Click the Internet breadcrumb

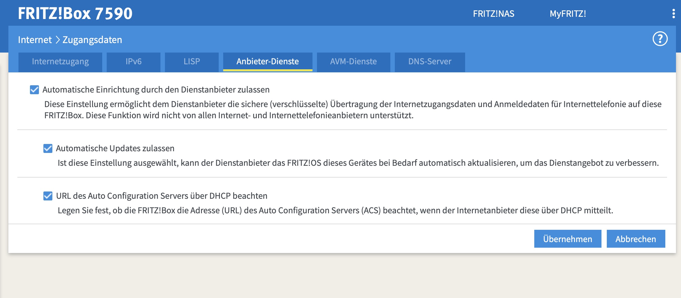tap(35, 40)
